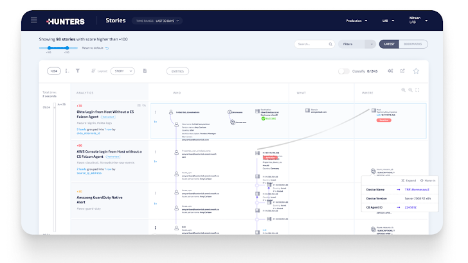Viewport: 468px width, 263px height.
Task: Click the Filters dropdown arrow
Action: point(372,44)
